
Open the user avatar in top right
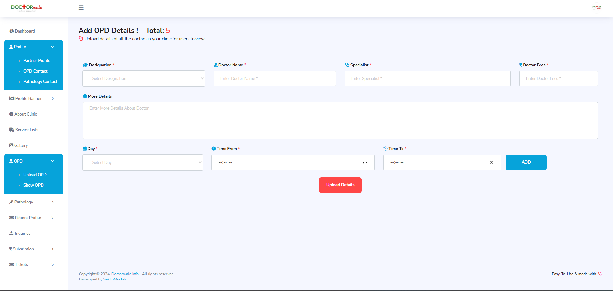596,7
